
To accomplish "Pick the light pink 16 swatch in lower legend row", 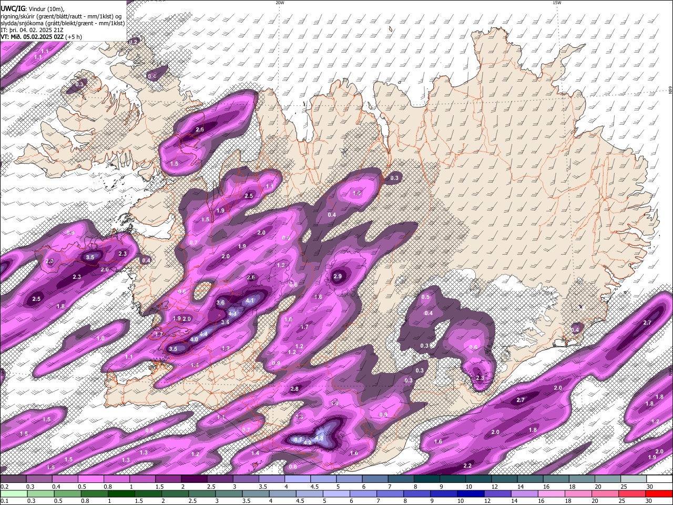I will pyautogui.click(x=552, y=493).
